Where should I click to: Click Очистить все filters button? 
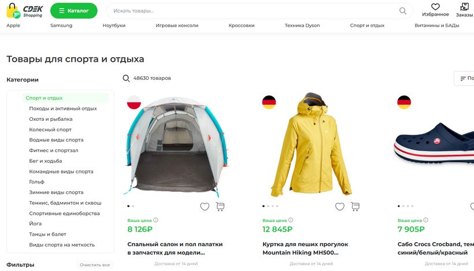pyautogui.click(x=94, y=265)
